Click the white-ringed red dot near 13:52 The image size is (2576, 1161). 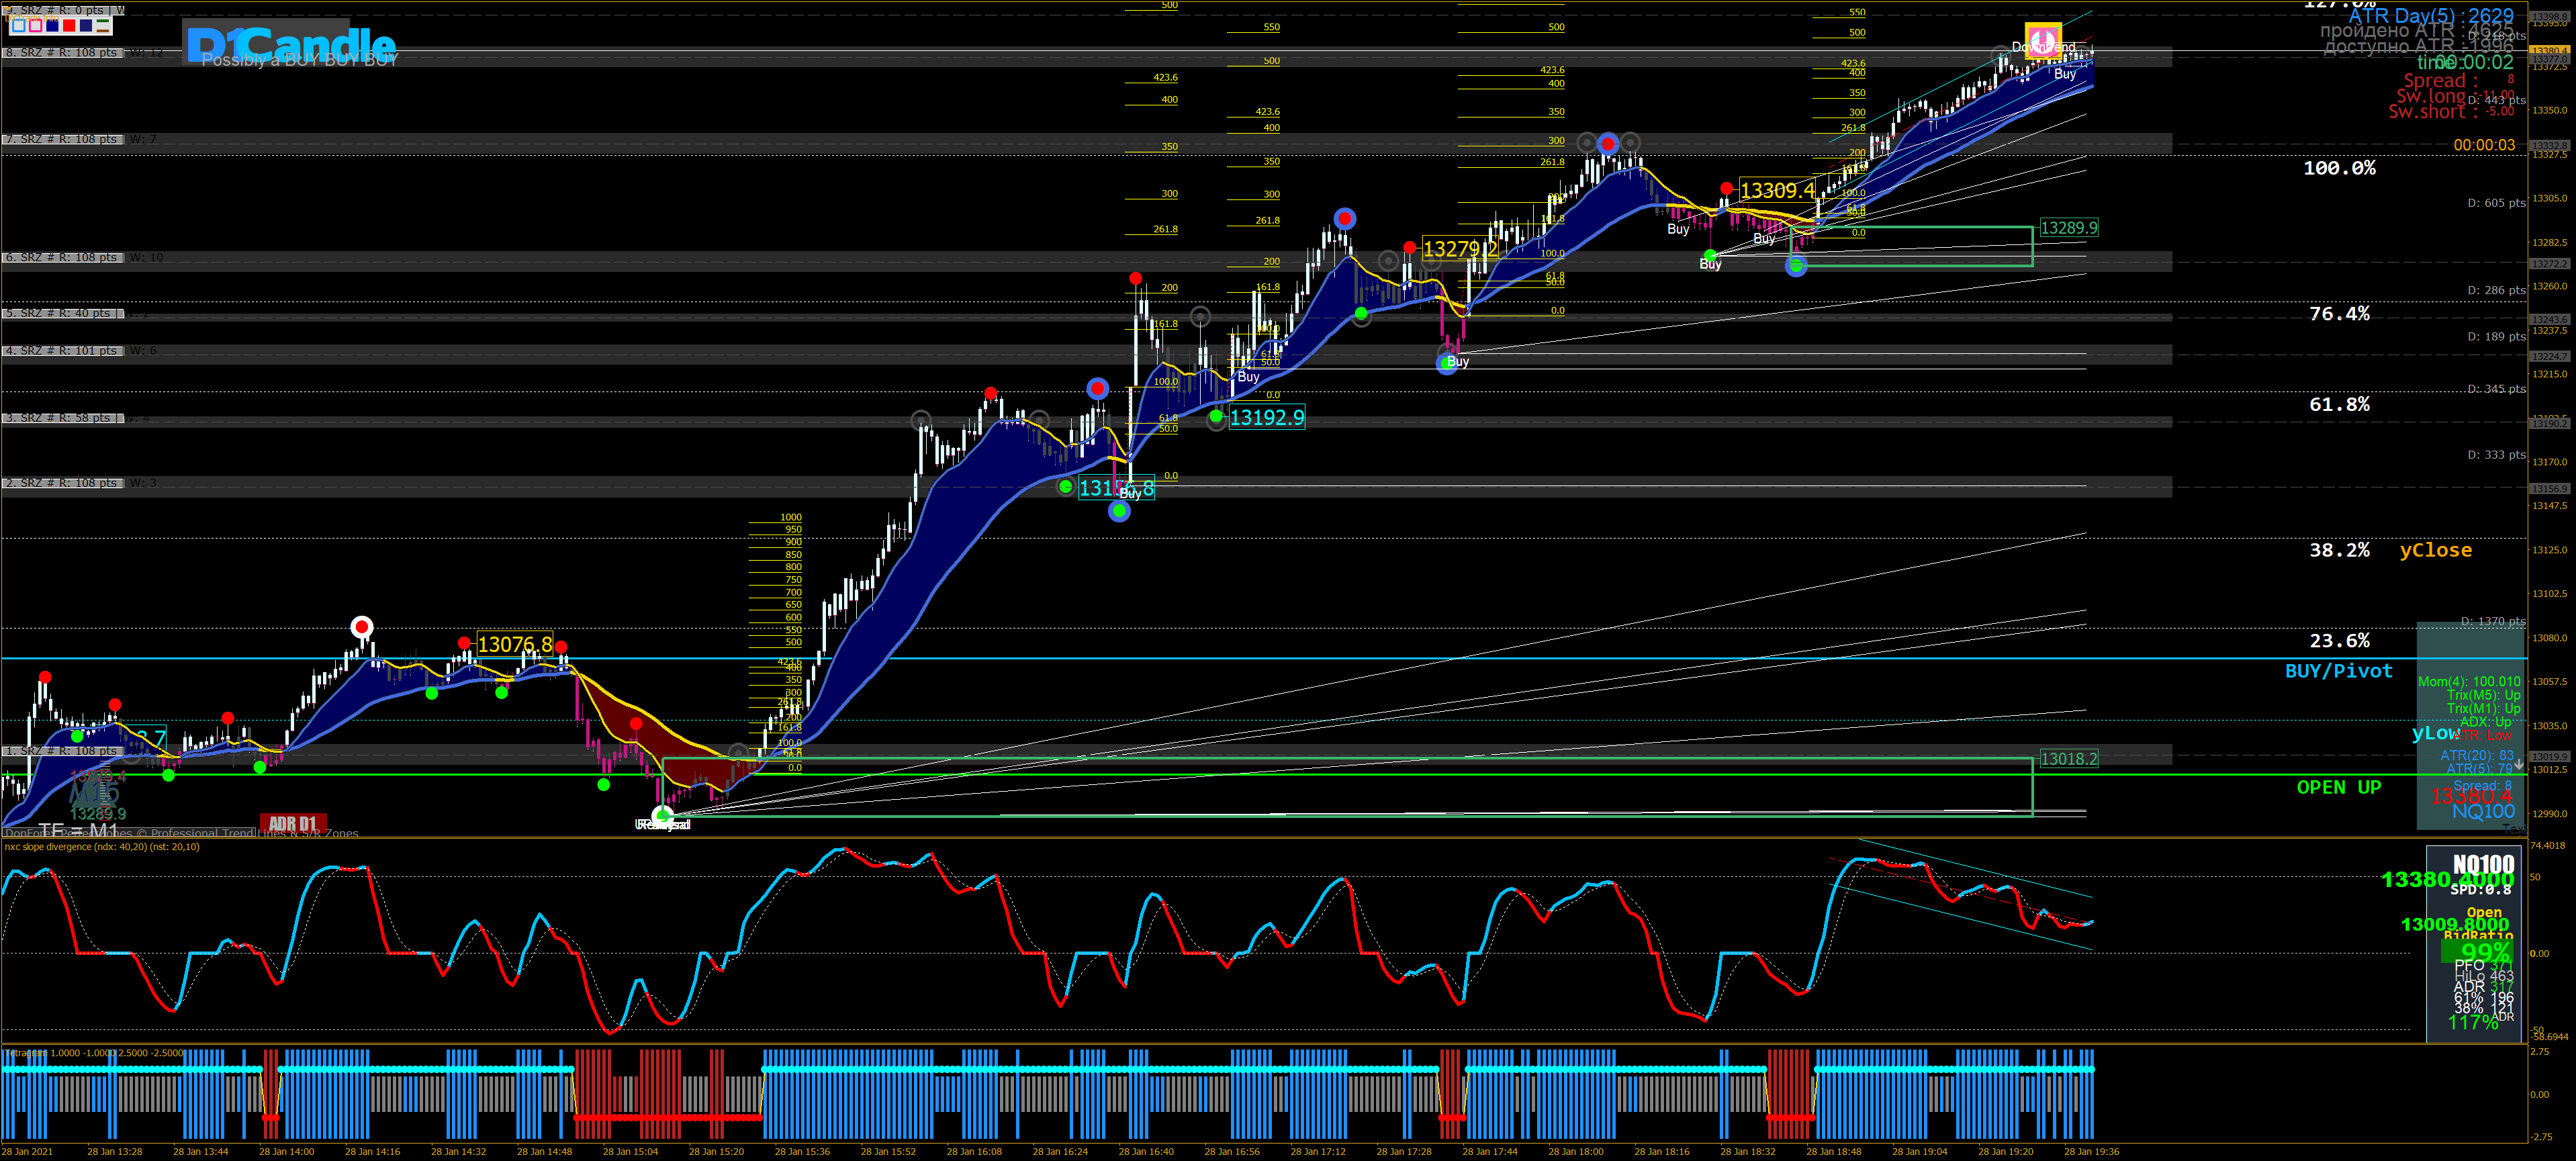(x=361, y=627)
